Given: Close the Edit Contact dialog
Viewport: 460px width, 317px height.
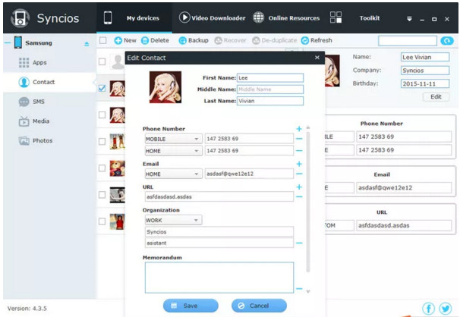Looking at the screenshot, I should click(x=317, y=58).
